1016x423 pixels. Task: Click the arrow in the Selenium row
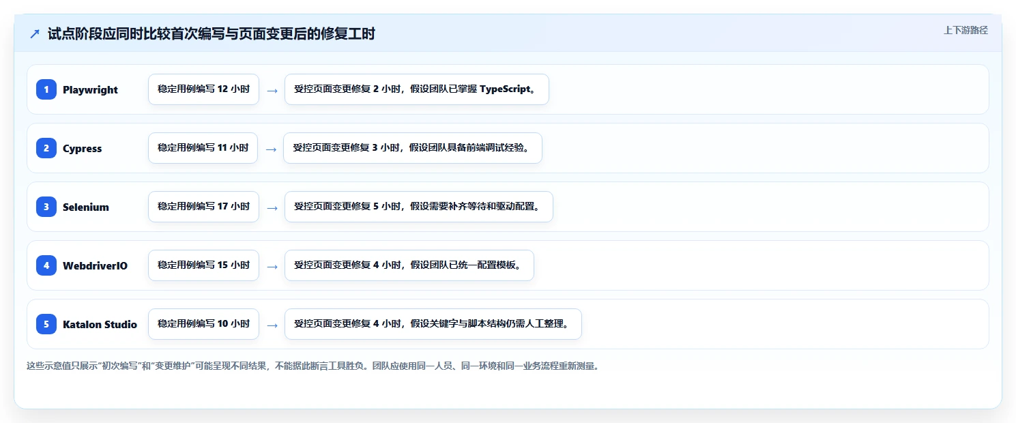[x=272, y=207]
